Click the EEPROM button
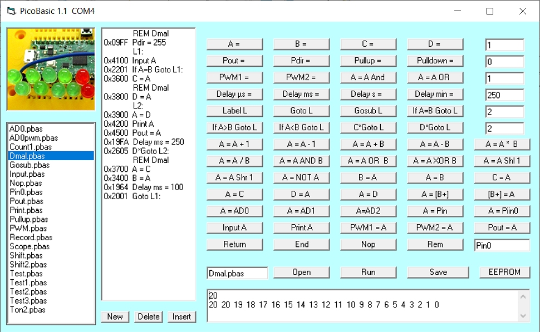Image resolution: width=540 pixels, height=332 pixels. tap(504, 272)
